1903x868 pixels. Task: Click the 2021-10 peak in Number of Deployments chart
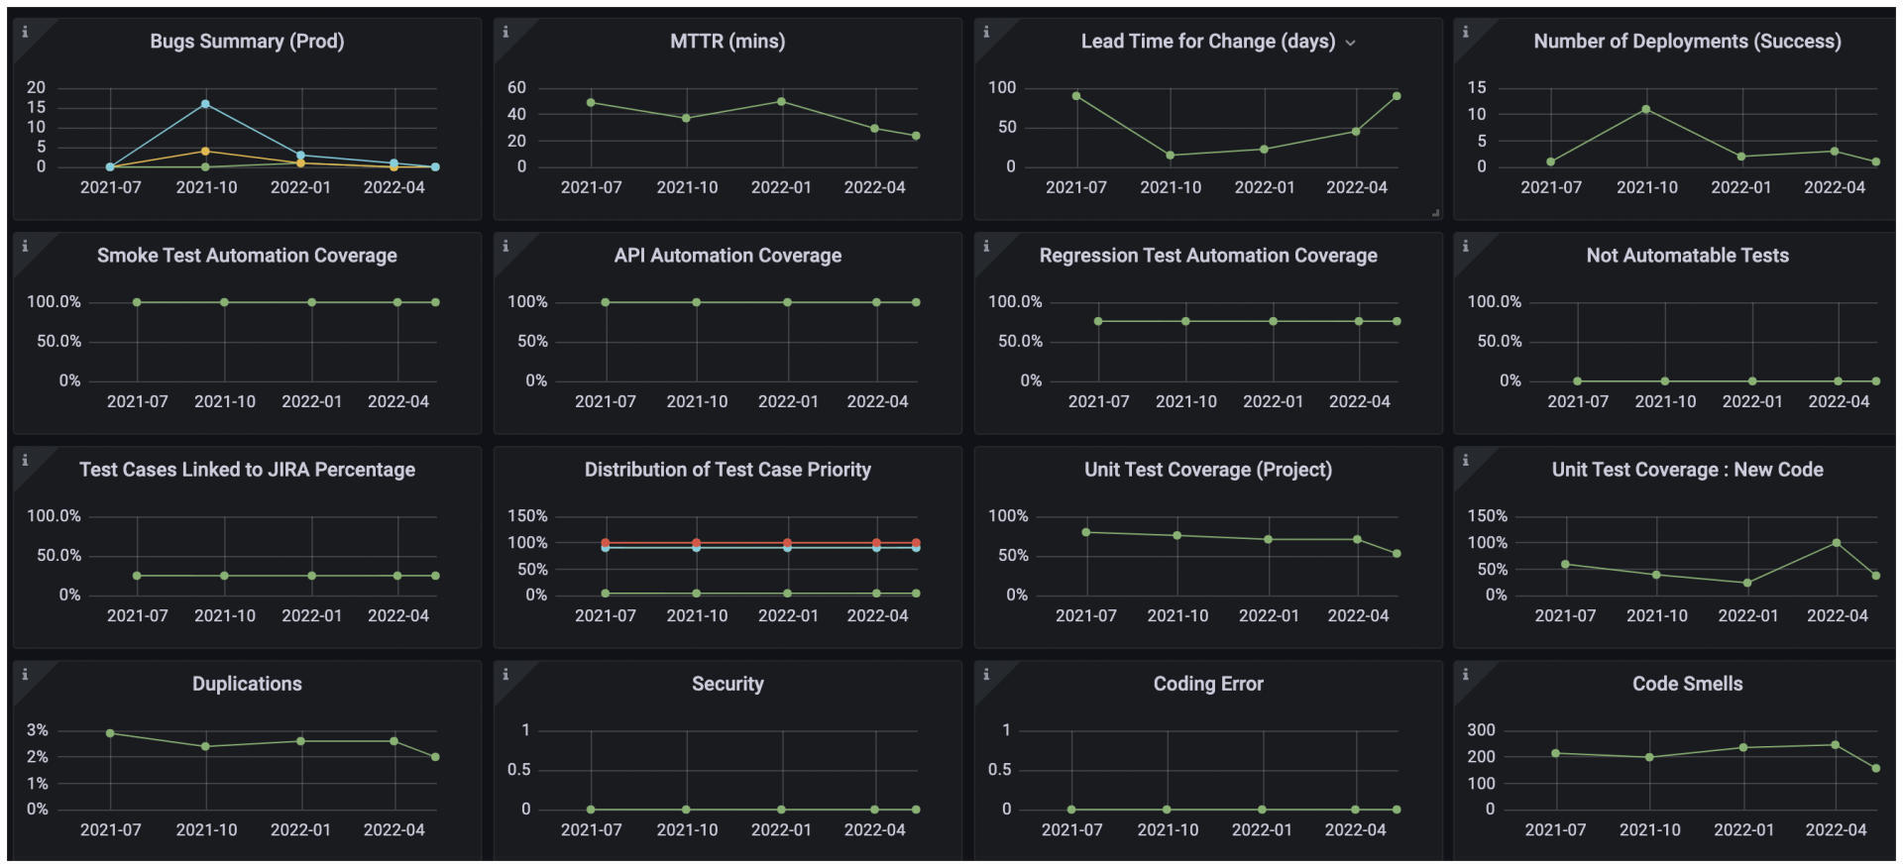1646,109
